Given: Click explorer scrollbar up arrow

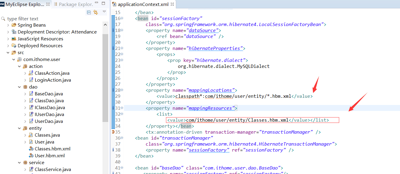Looking at the screenshot, I should (x=105, y=25).
